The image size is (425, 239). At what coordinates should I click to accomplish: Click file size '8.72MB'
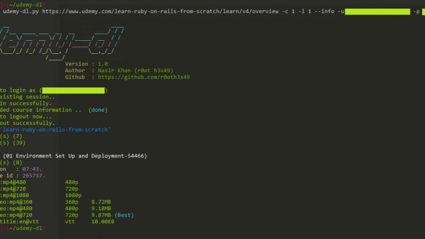101,202
